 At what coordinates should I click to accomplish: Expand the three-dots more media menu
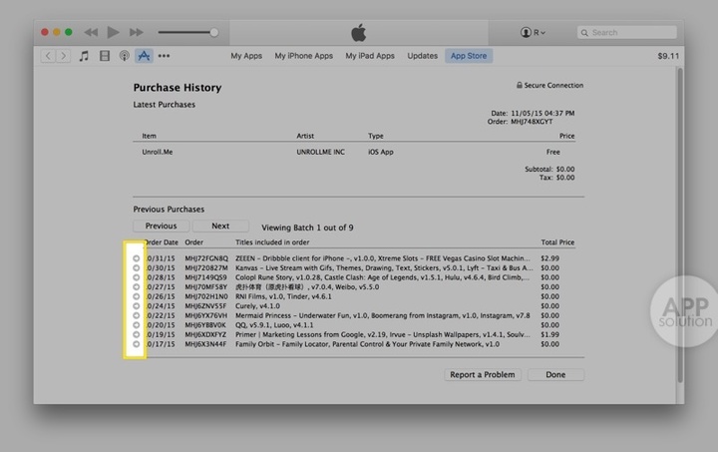[164, 56]
